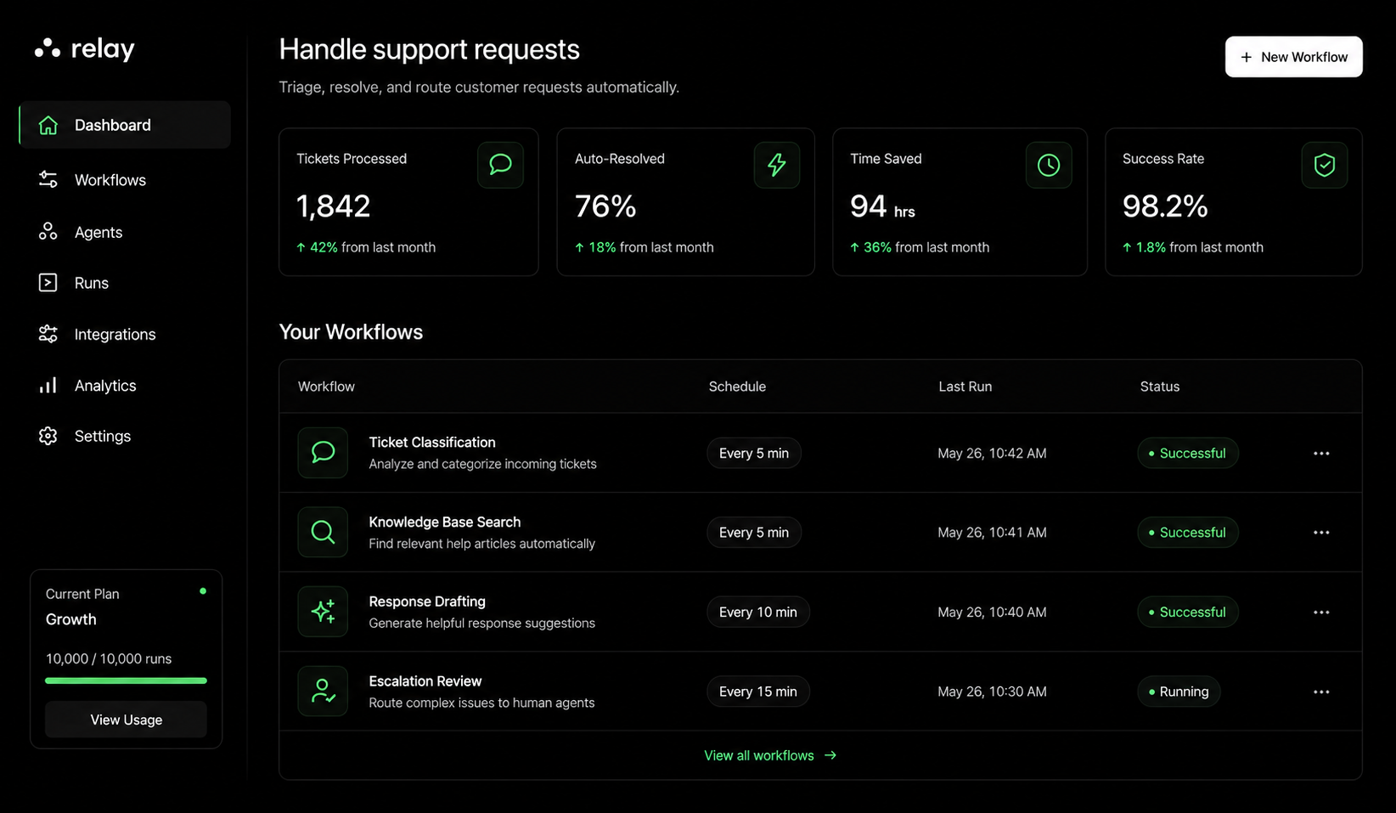Screen dimensions: 1396x813
Task: Open more options for Knowledge Base Search
Action: click(x=1321, y=533)
